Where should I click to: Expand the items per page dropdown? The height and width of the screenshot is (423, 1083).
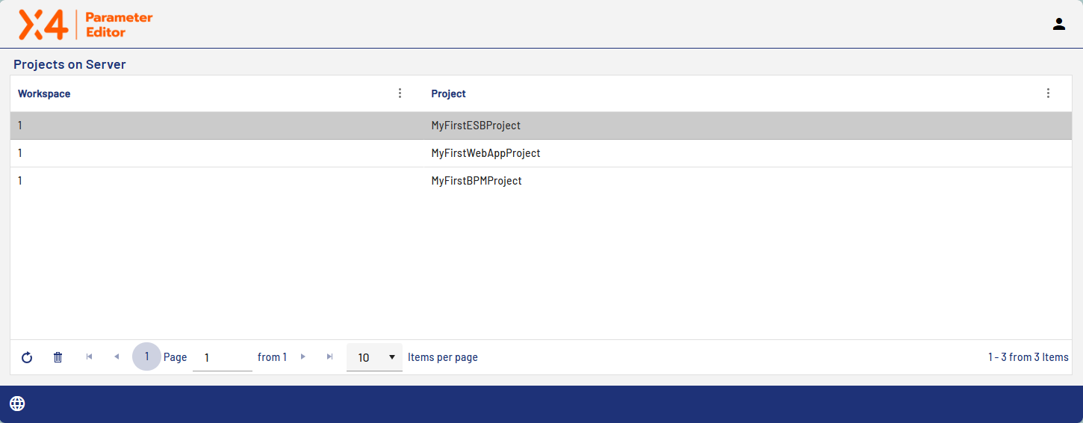[374, 357]
